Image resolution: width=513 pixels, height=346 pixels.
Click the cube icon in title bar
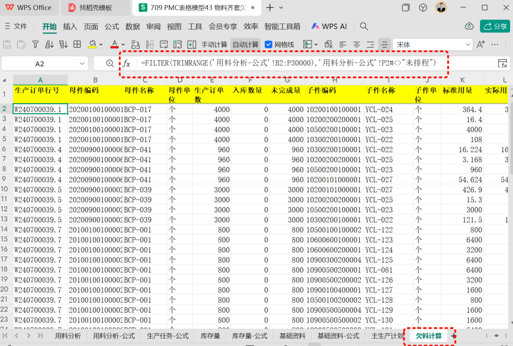pyautogui.click(x=423, y=8)
